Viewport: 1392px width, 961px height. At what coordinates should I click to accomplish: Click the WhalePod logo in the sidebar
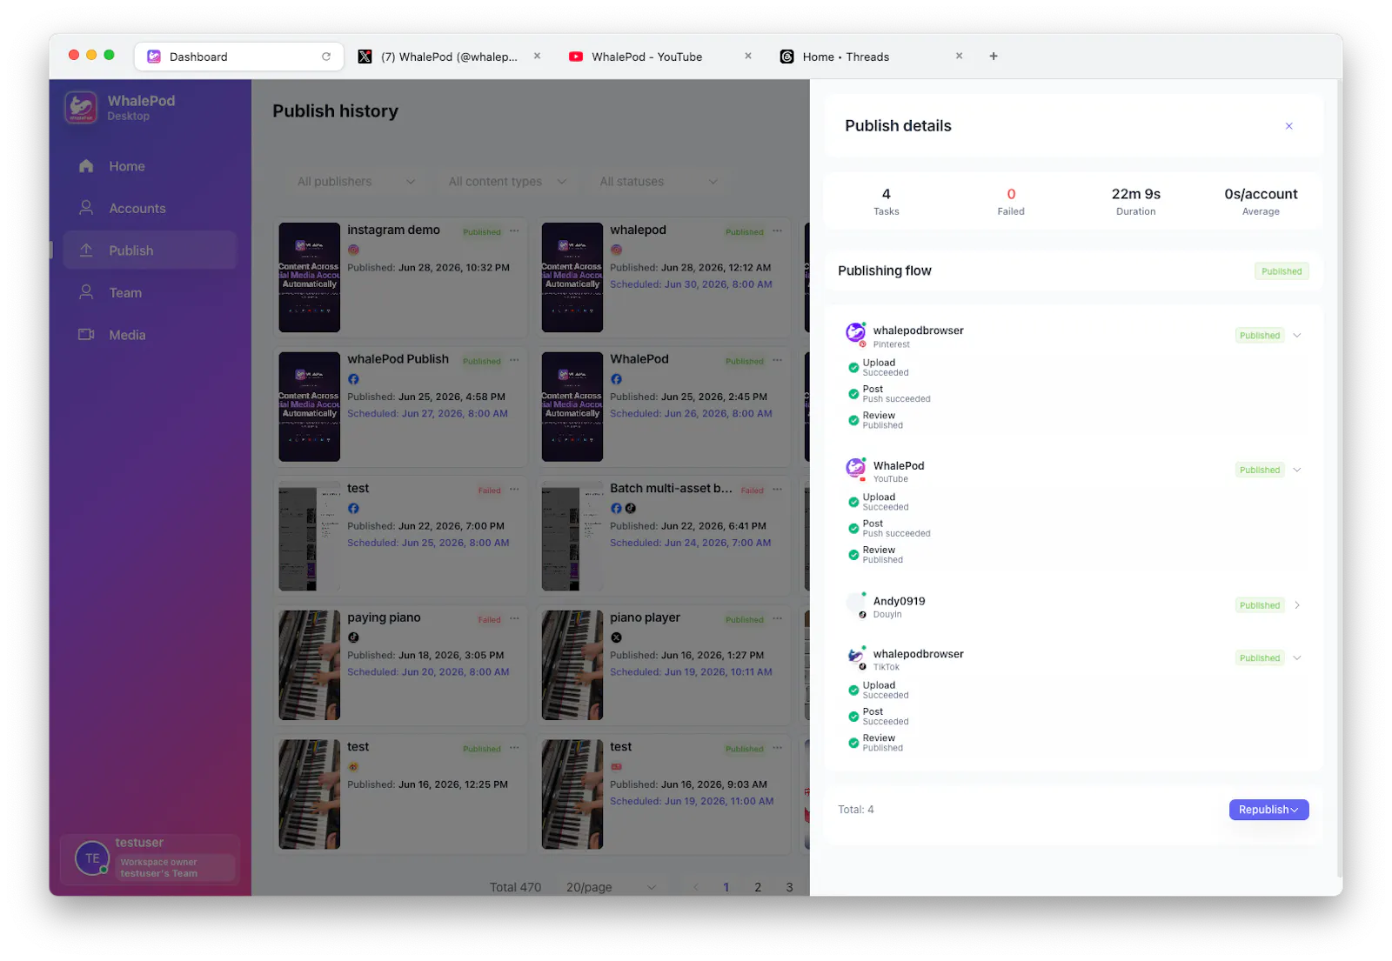81,108
